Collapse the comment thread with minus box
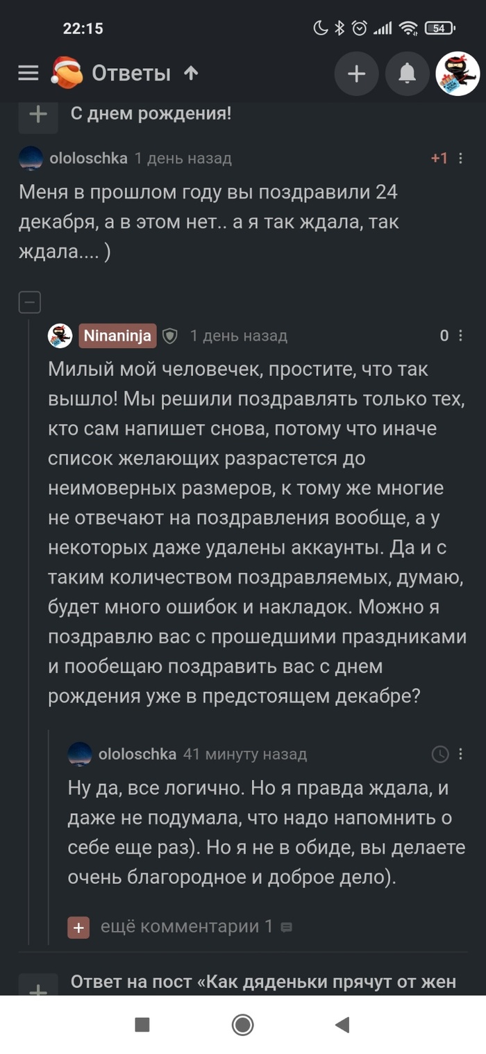 pyautogui.click(x=30, y=302)
